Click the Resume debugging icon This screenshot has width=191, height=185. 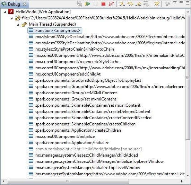click(x=87, y=4)
